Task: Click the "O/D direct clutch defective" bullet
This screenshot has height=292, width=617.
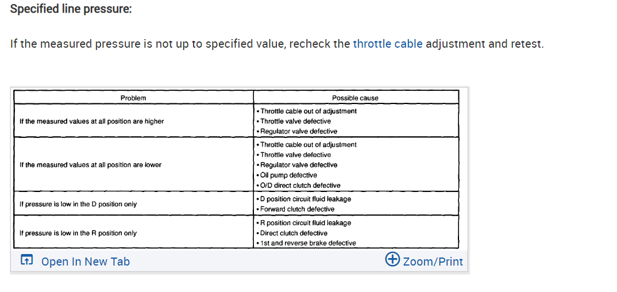Action: tap(300, 186)
